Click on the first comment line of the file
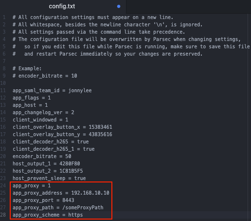Image resolution: width=251 pixels, height=221 pixels. (93, 17)
